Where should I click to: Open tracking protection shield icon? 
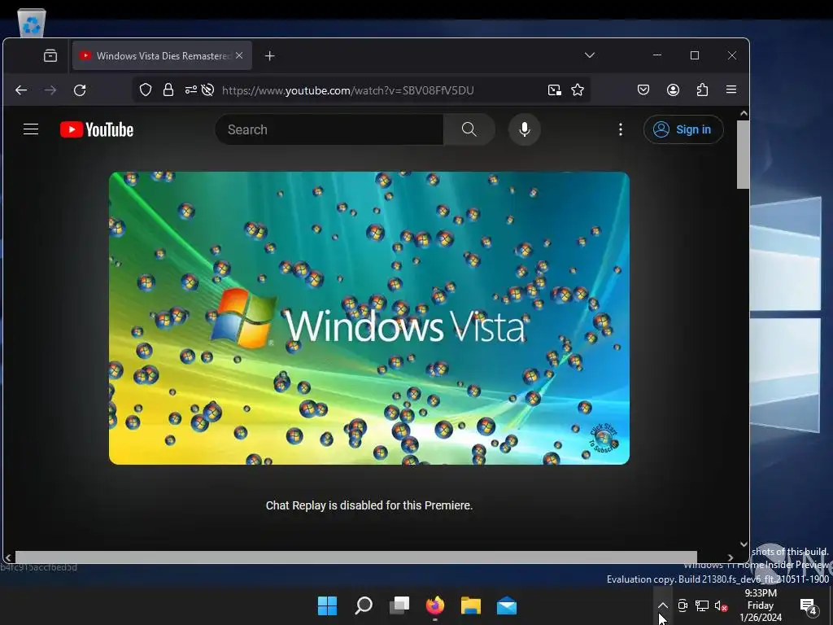click(145, 90)
